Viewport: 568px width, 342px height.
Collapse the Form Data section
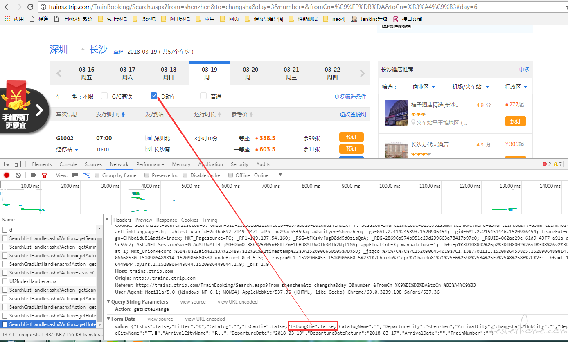[108, 319]
